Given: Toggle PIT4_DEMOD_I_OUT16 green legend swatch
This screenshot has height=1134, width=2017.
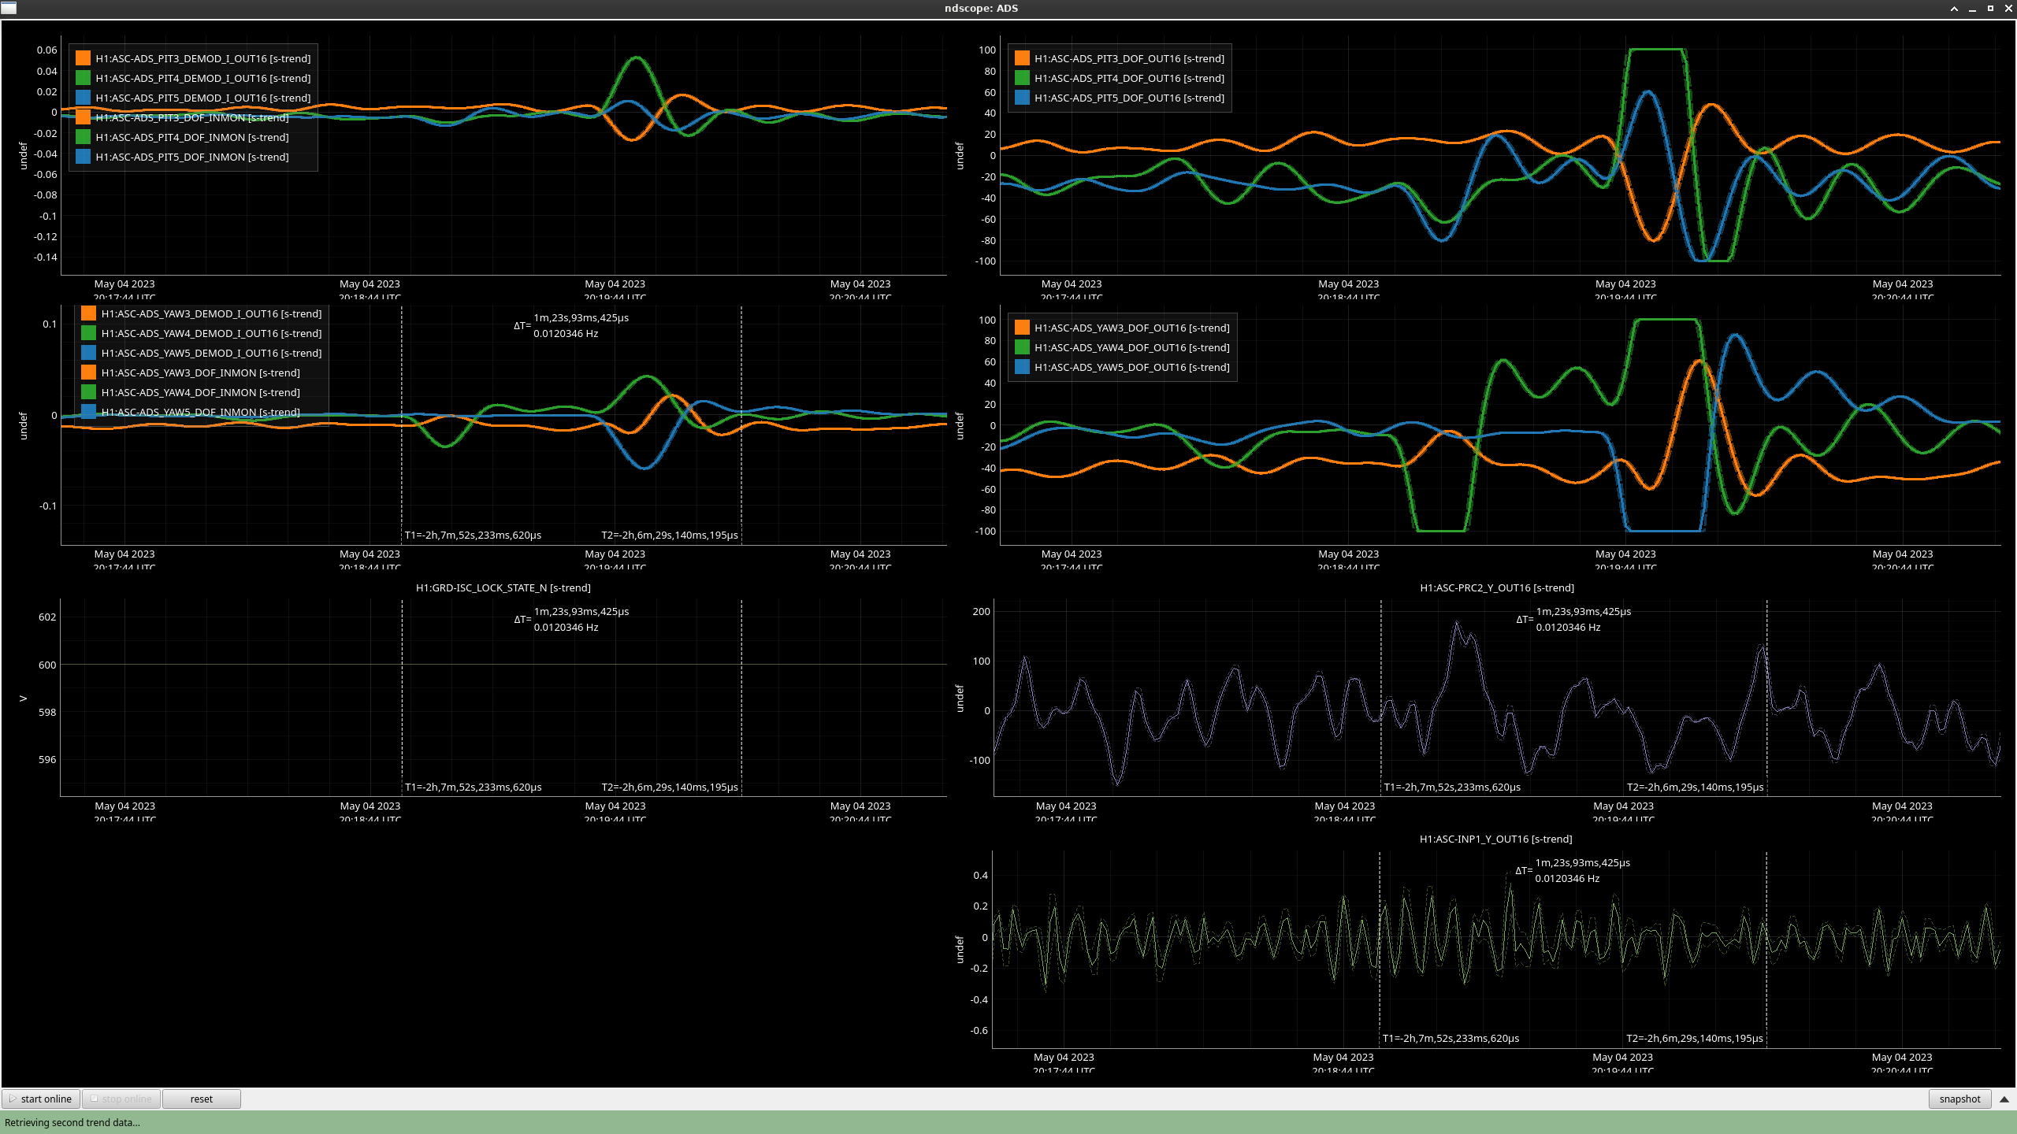Looking at the screenshot, I should [x=83, y=78].
